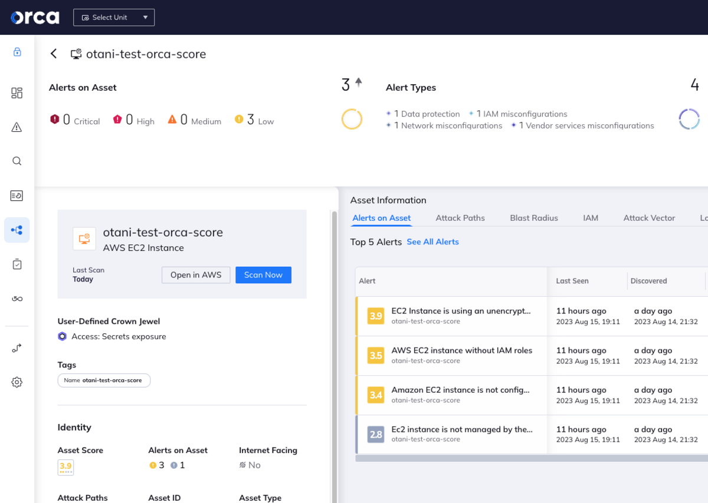Open the alerts triangle icon in sidebar
The image size is (708, 503).
(17, 127)
